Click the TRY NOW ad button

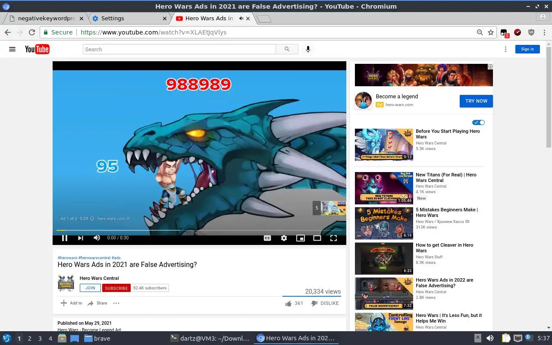476,101
